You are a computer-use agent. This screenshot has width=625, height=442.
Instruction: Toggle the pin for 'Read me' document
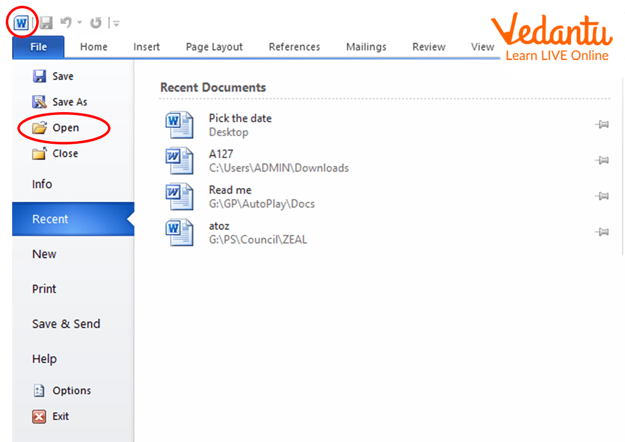(x=602, y=196)
